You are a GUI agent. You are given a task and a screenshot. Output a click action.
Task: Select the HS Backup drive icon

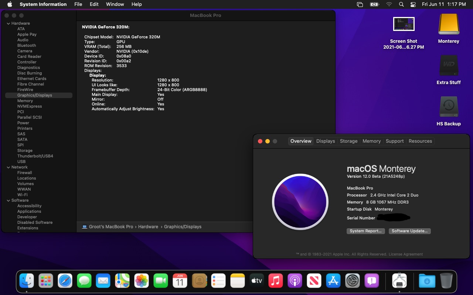coord(449,107)
